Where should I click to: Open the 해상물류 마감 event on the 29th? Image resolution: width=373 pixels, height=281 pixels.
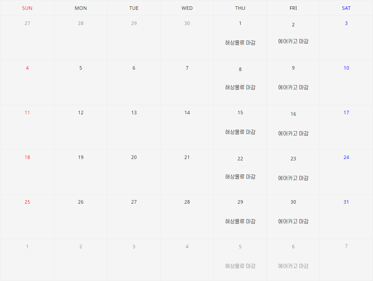pyautogui.click(x=240, y=222)
